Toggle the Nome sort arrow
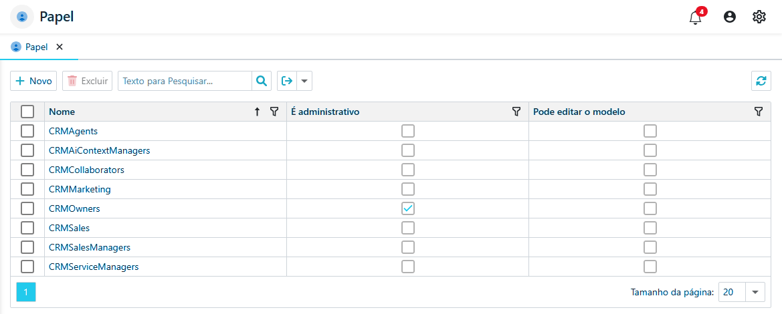The image size is (782, 314). coord(258,112)
